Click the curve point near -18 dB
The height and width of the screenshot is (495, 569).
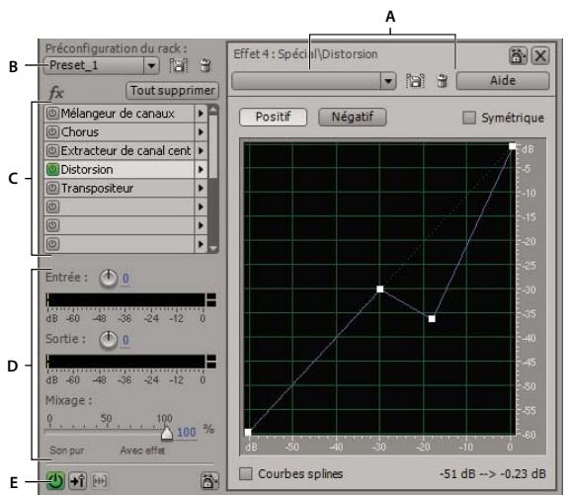tap(432, 318)
